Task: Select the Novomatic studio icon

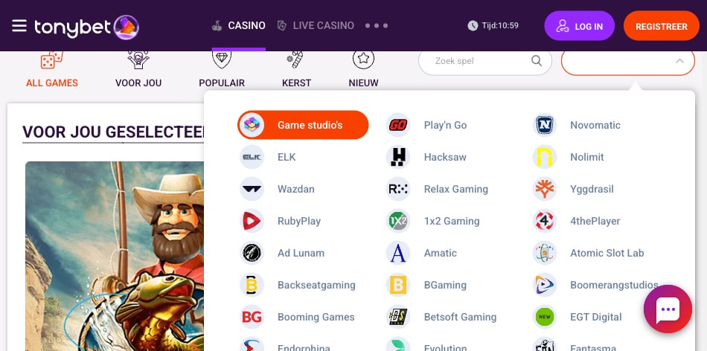Action: point(544,125)
